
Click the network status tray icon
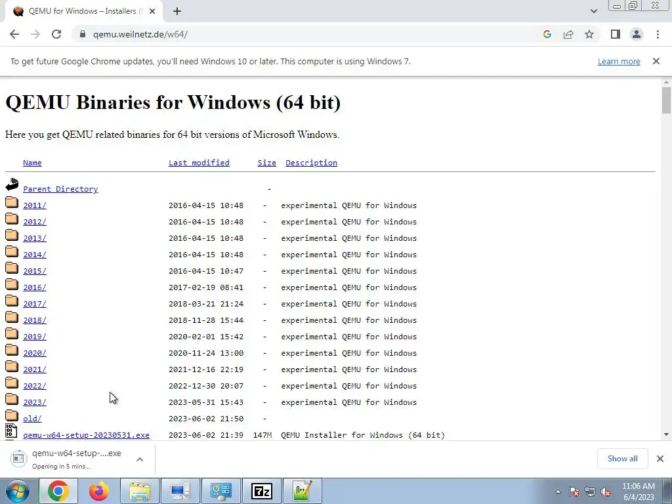coord(590,492)
